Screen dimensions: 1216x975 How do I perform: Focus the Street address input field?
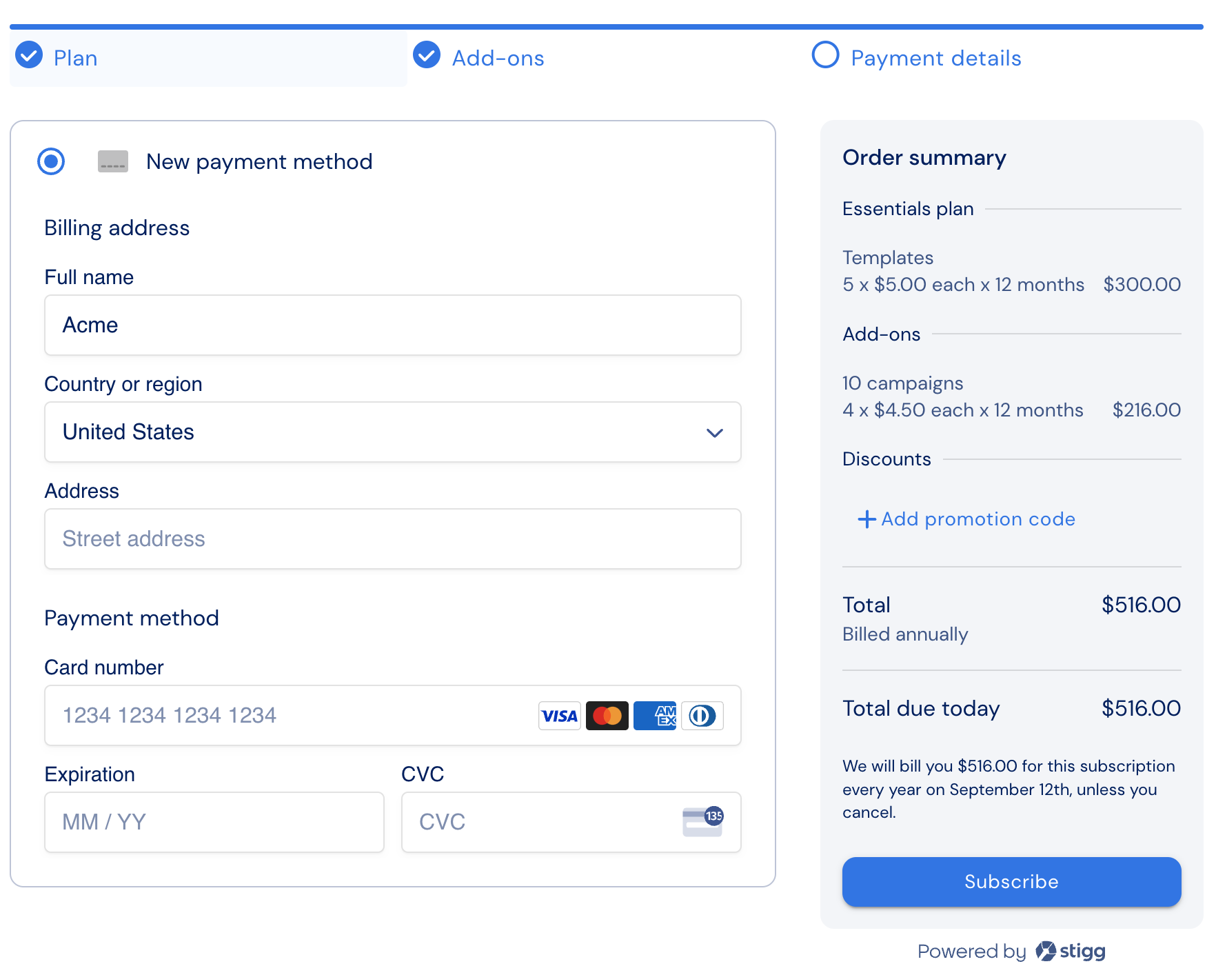(393, 539)
